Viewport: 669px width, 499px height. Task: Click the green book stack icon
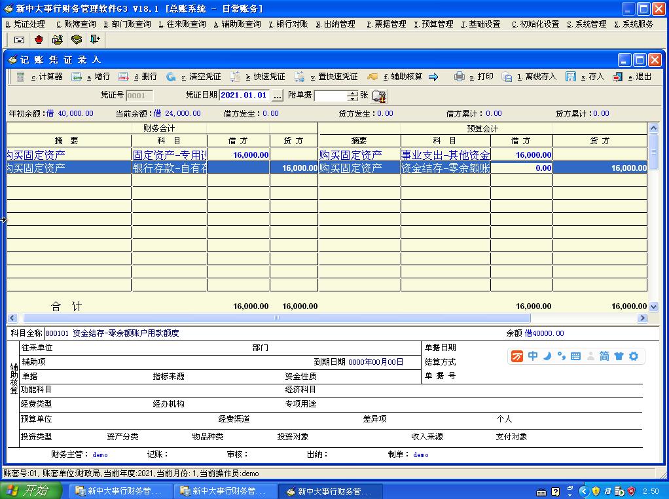pos(77,40)
